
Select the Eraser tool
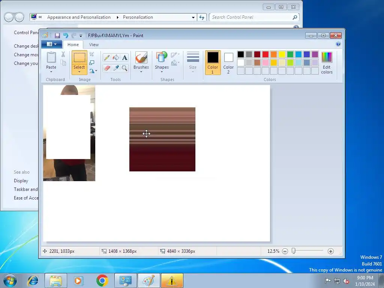click(107, 68)
